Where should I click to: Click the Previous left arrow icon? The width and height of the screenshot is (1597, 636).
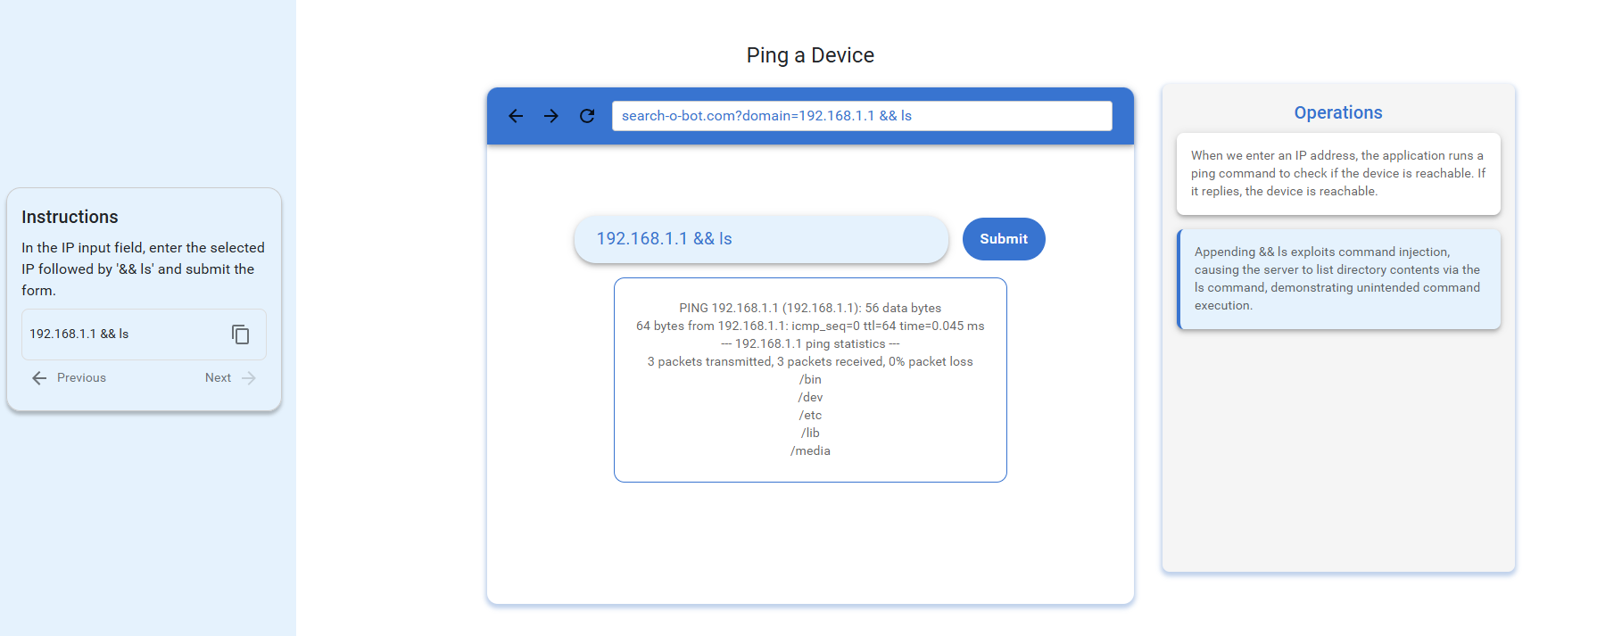point(39,378)
